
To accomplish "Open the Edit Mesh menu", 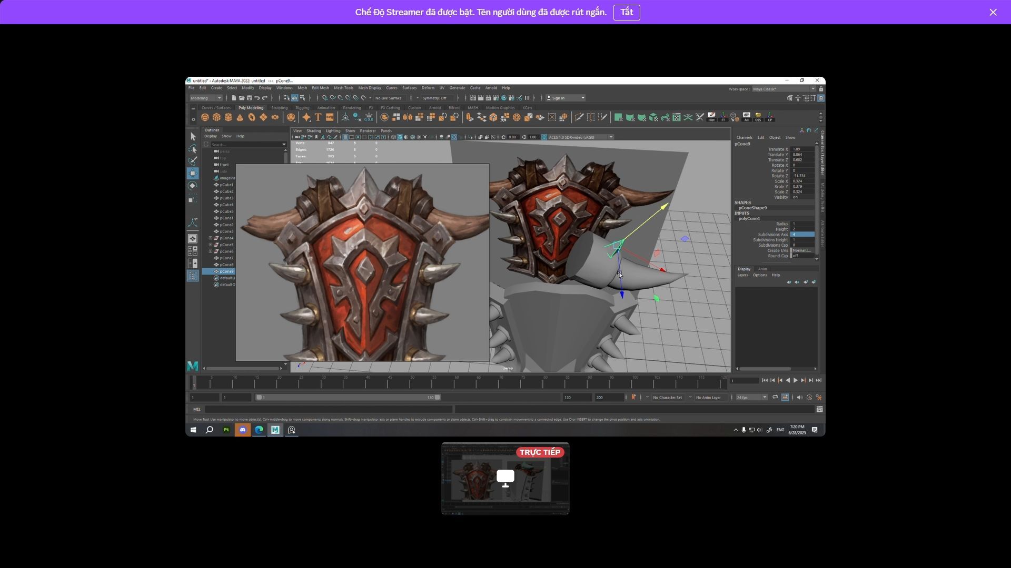I will point(320,88).
